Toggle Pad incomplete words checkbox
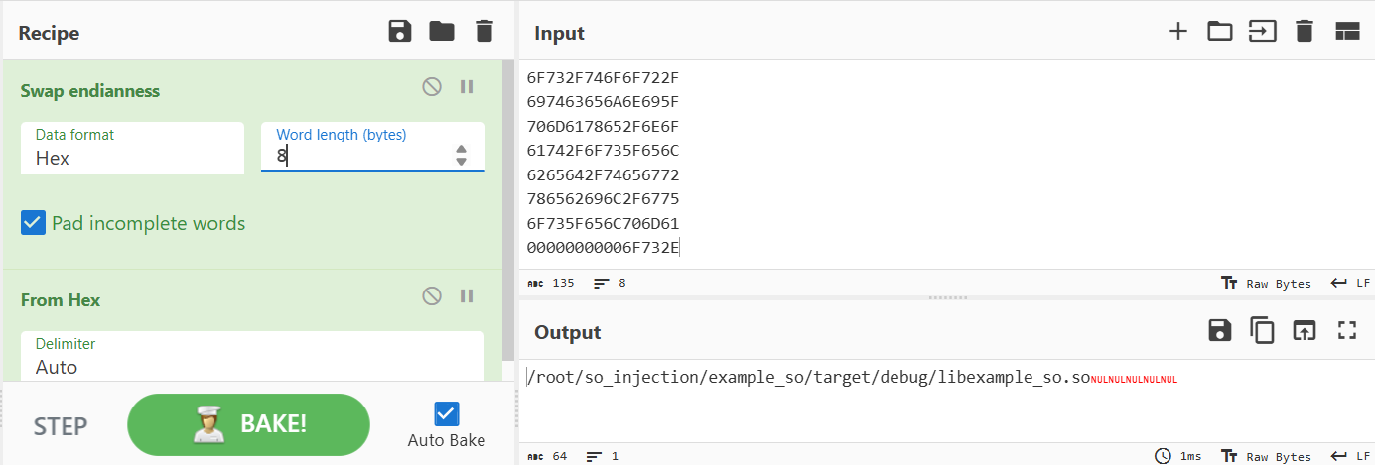Image resolution: width=1375 pixels, height=465 pixels. click(x=33, y=223)
